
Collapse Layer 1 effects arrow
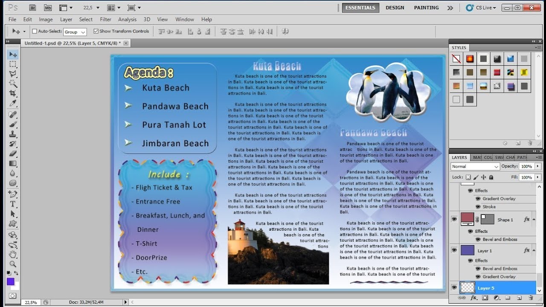[x=534, y=250]
